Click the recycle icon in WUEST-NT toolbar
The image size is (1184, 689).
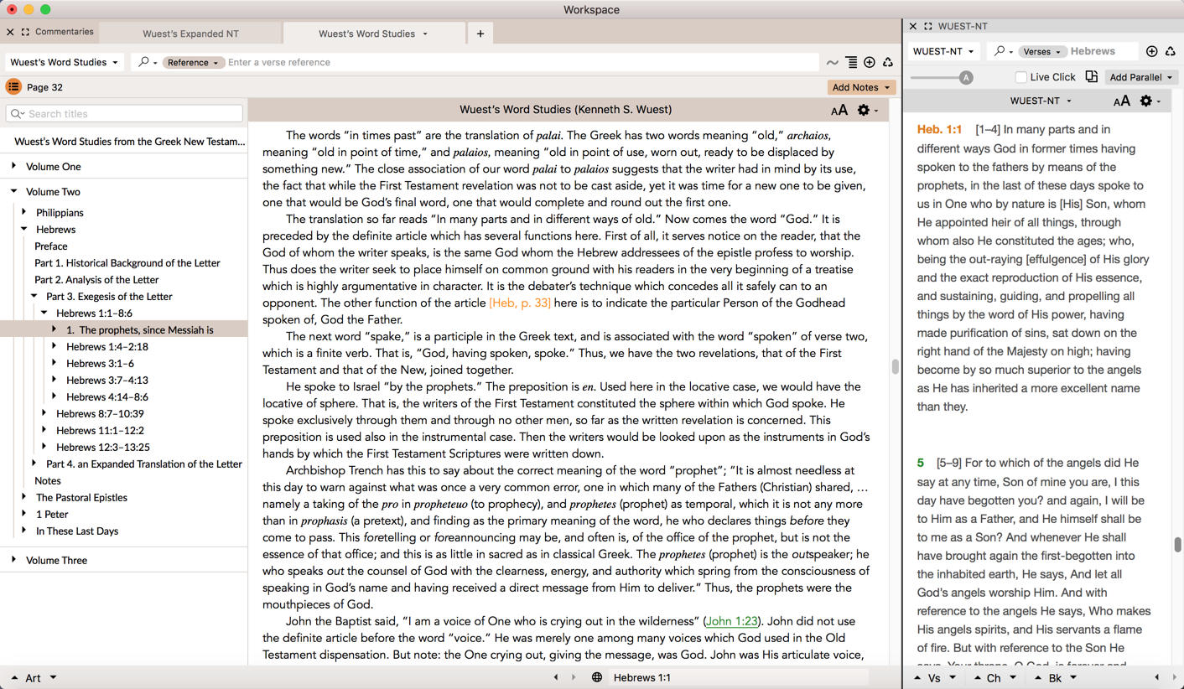1171,51
